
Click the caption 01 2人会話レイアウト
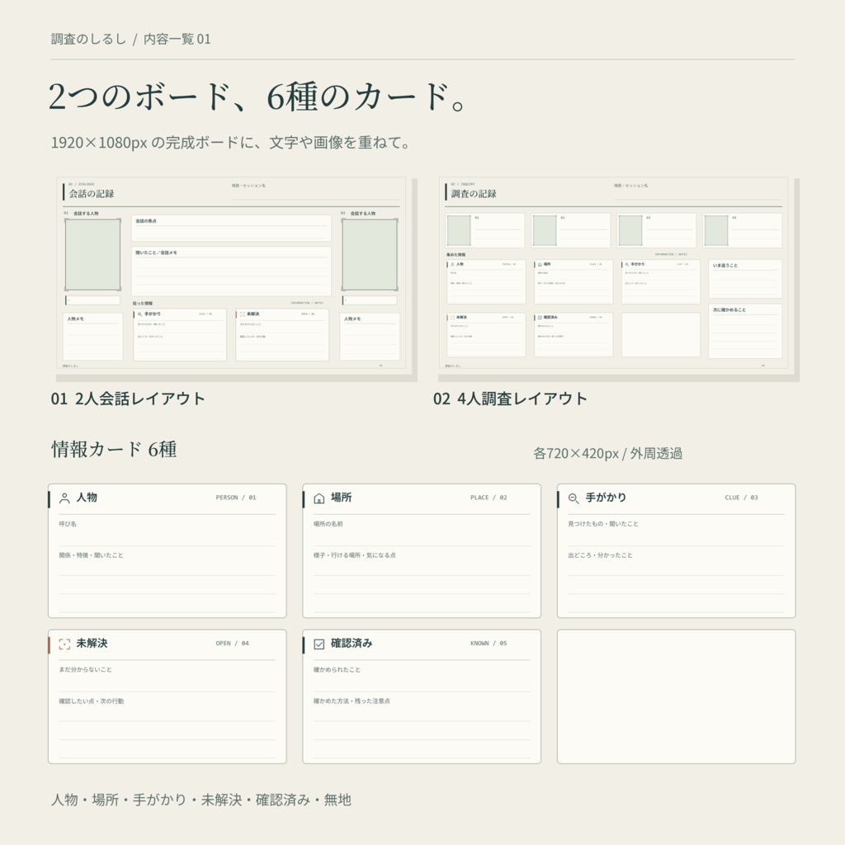128,399
